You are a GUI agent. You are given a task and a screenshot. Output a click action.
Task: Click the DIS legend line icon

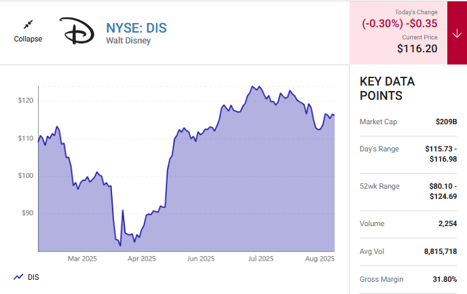click(18, 277)
